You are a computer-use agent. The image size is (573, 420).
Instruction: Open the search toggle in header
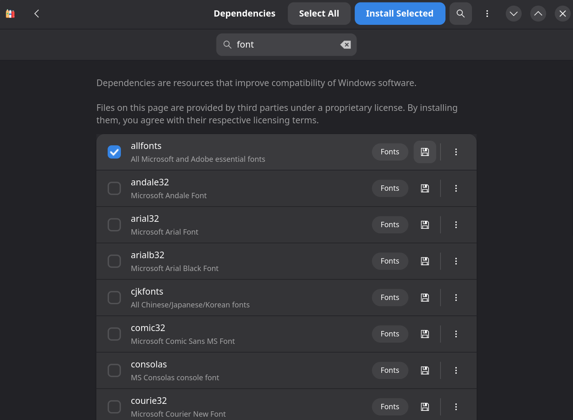tap(460, 14)
